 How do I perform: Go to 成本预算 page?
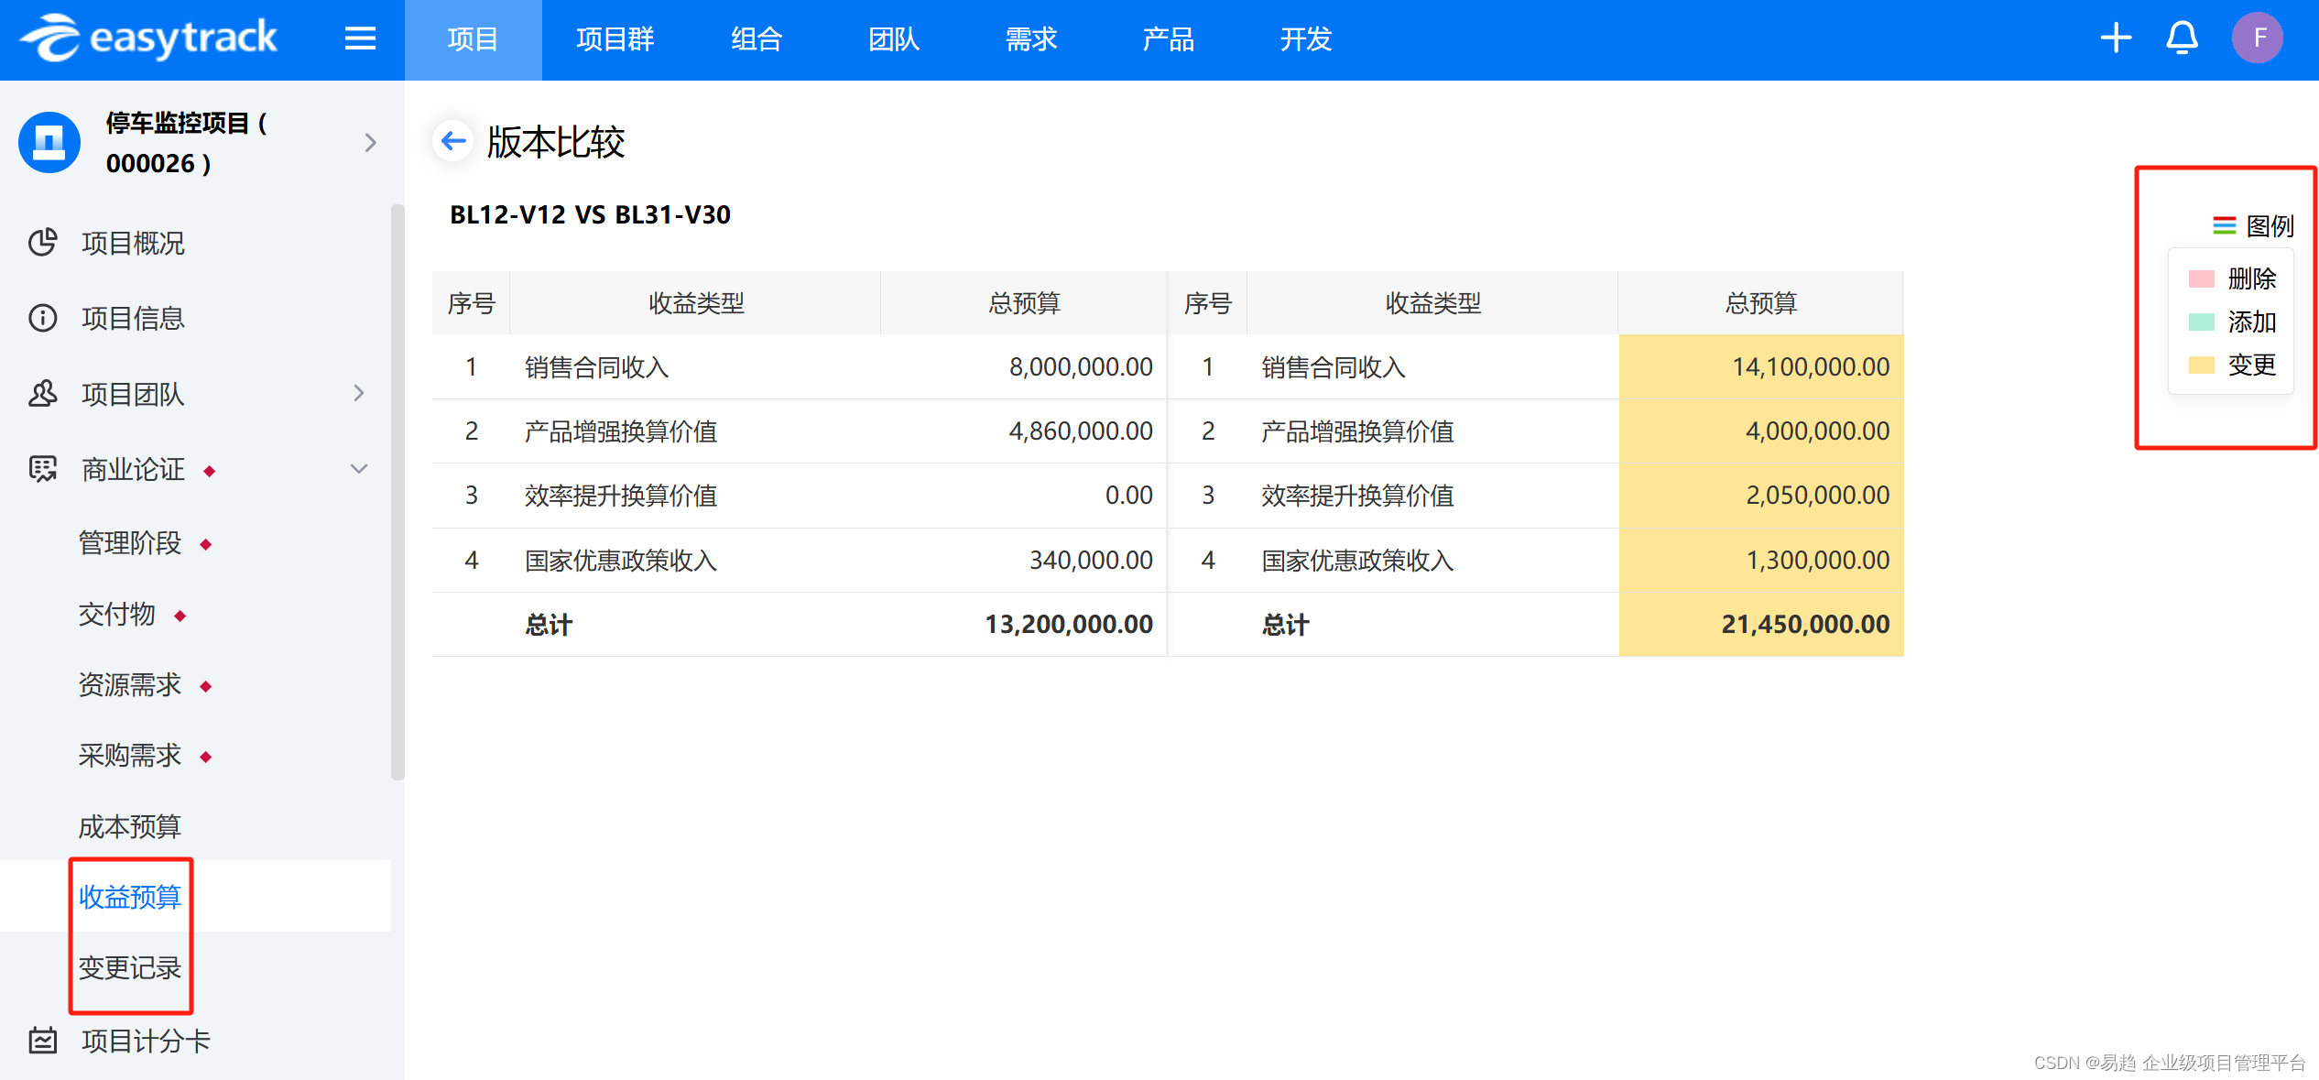[130, 826]
